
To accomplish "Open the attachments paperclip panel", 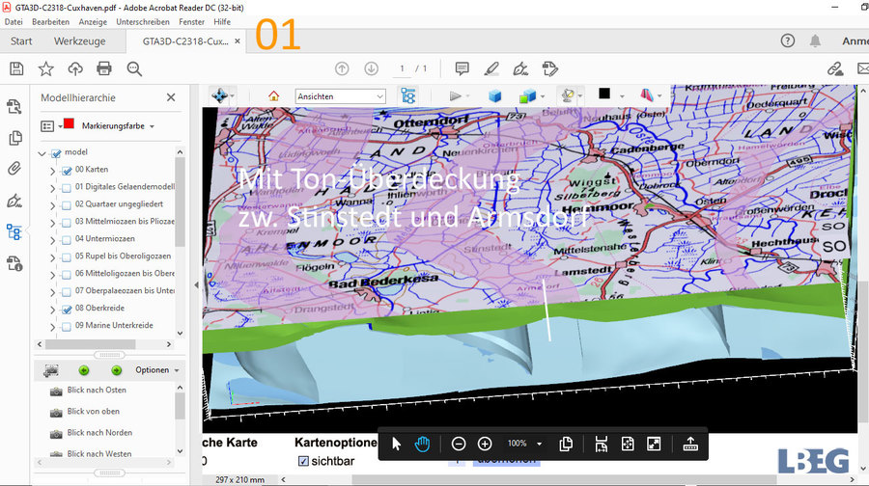I will 14,169.
